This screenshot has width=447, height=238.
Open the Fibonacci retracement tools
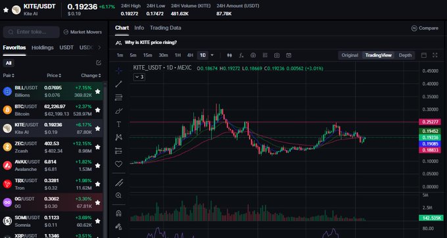118,97
